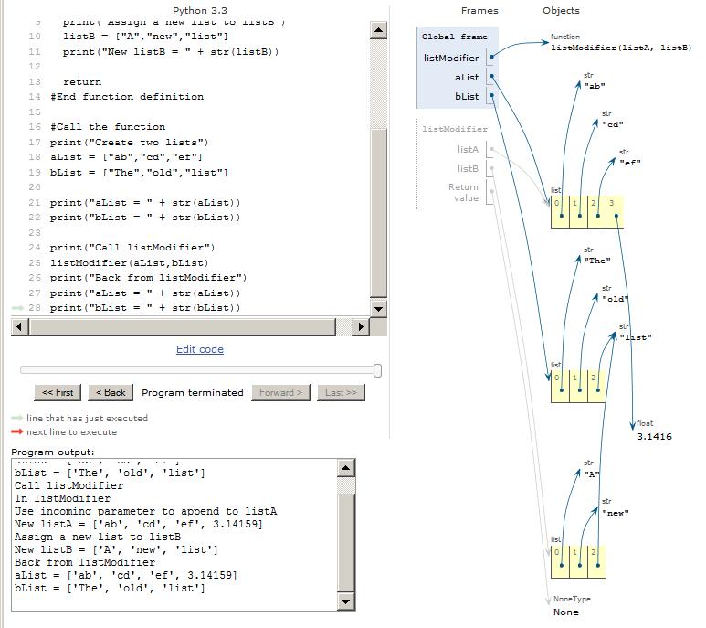
Task: Click code line 10 listB assignment
Action: click(x=145, y=37)
